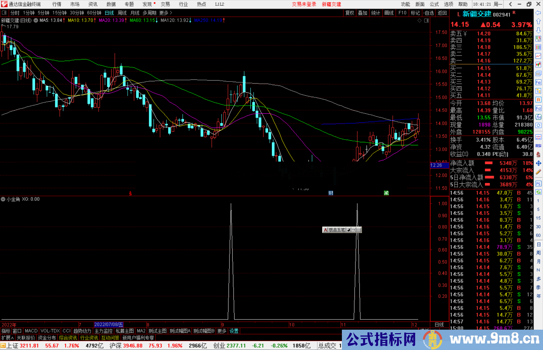This screenshot has height=350, width=543.
Task: Click the 设置 link in indicator bar
Action: click(x=234, y=331)
